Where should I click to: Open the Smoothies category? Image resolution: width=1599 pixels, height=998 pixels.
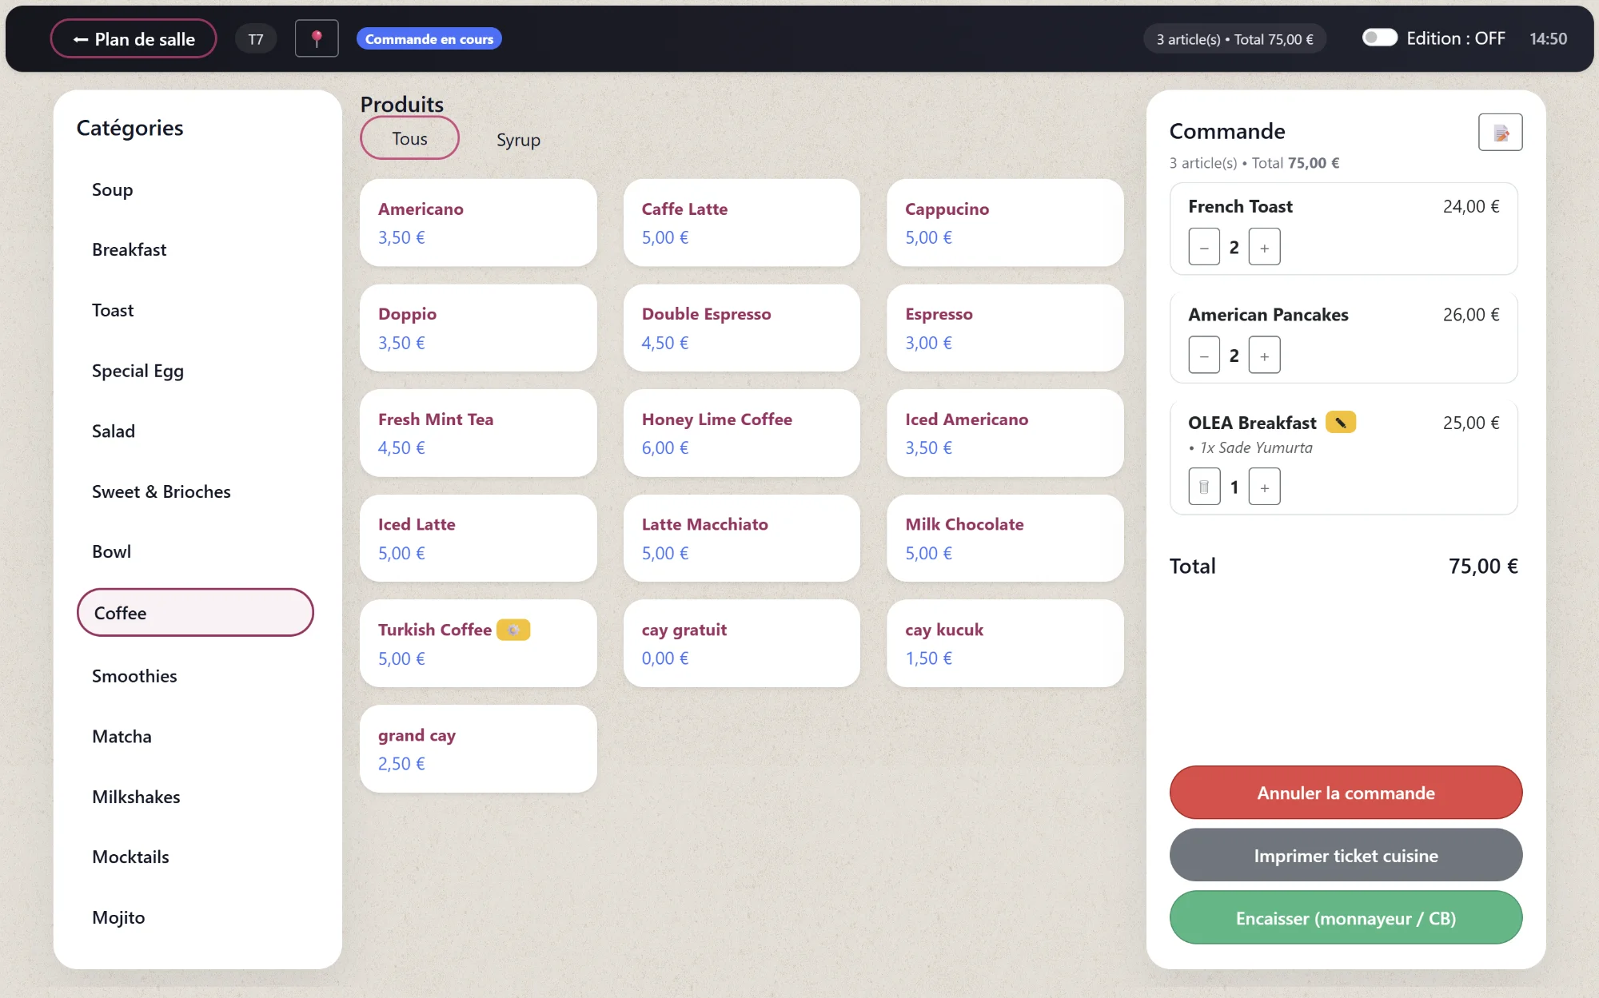click(134, 676)
